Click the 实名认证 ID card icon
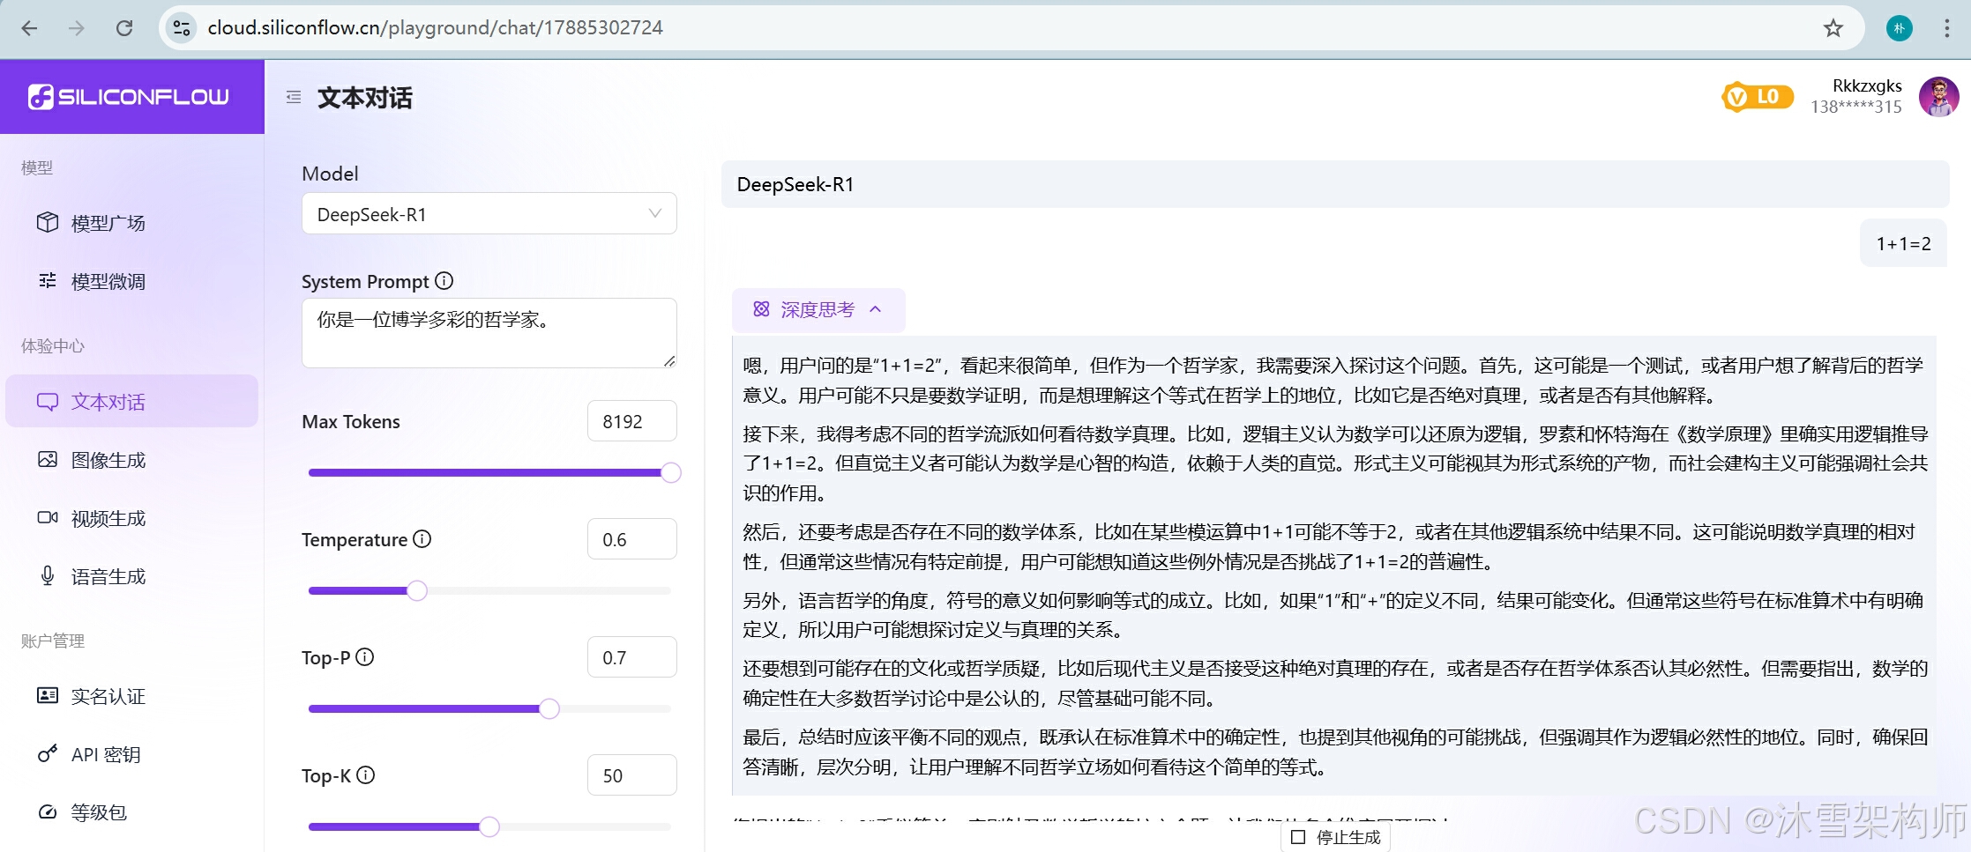This screenshot has width=1971, height=852. [x=48, y=696]
